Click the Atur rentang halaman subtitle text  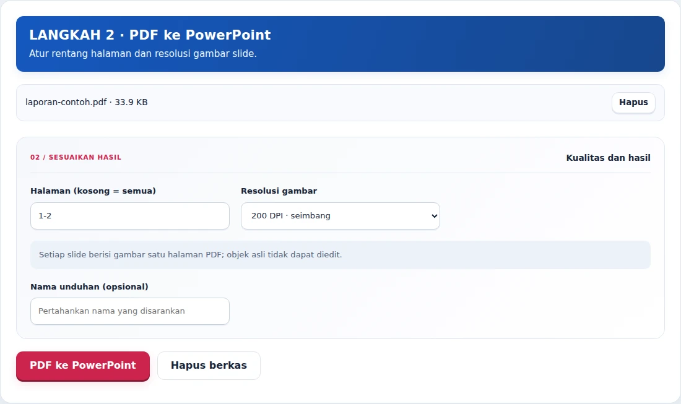(143, 54)
